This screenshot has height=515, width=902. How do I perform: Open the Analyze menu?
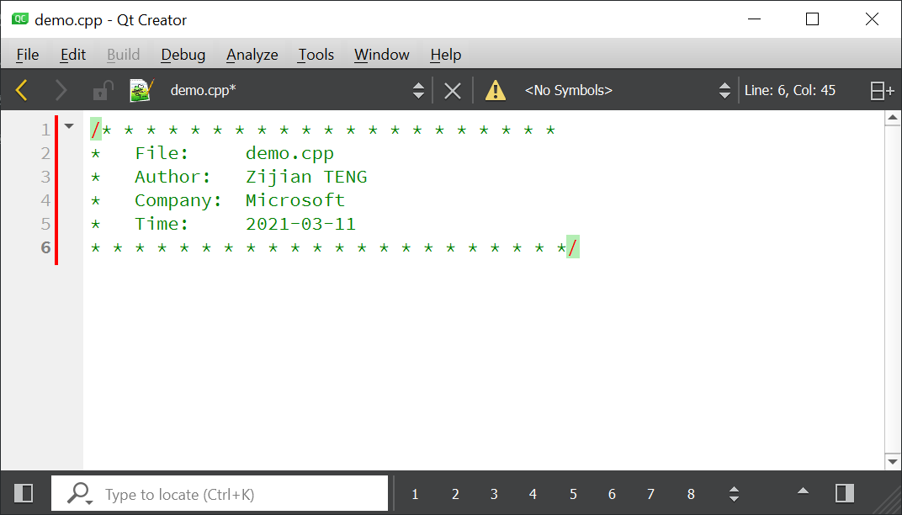pos(252,55)
